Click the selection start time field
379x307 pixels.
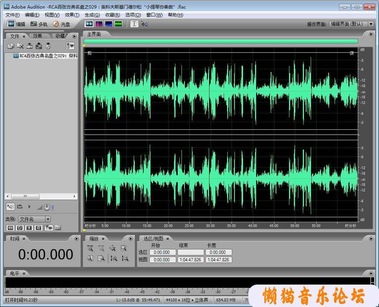pyautogui.click(x=162, y=252)
